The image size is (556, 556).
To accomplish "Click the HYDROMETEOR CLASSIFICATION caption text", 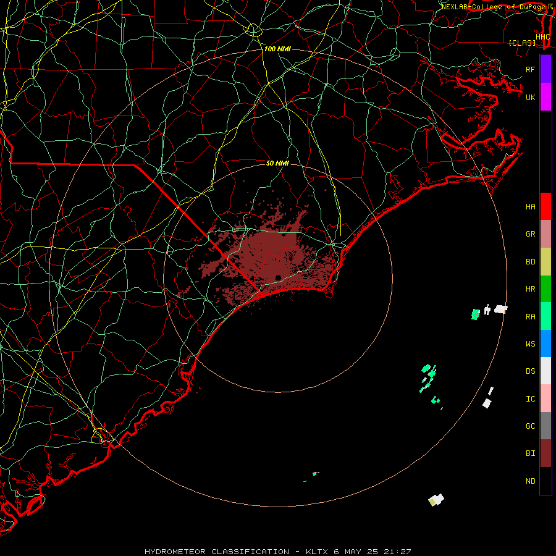I will pos(217,552).
